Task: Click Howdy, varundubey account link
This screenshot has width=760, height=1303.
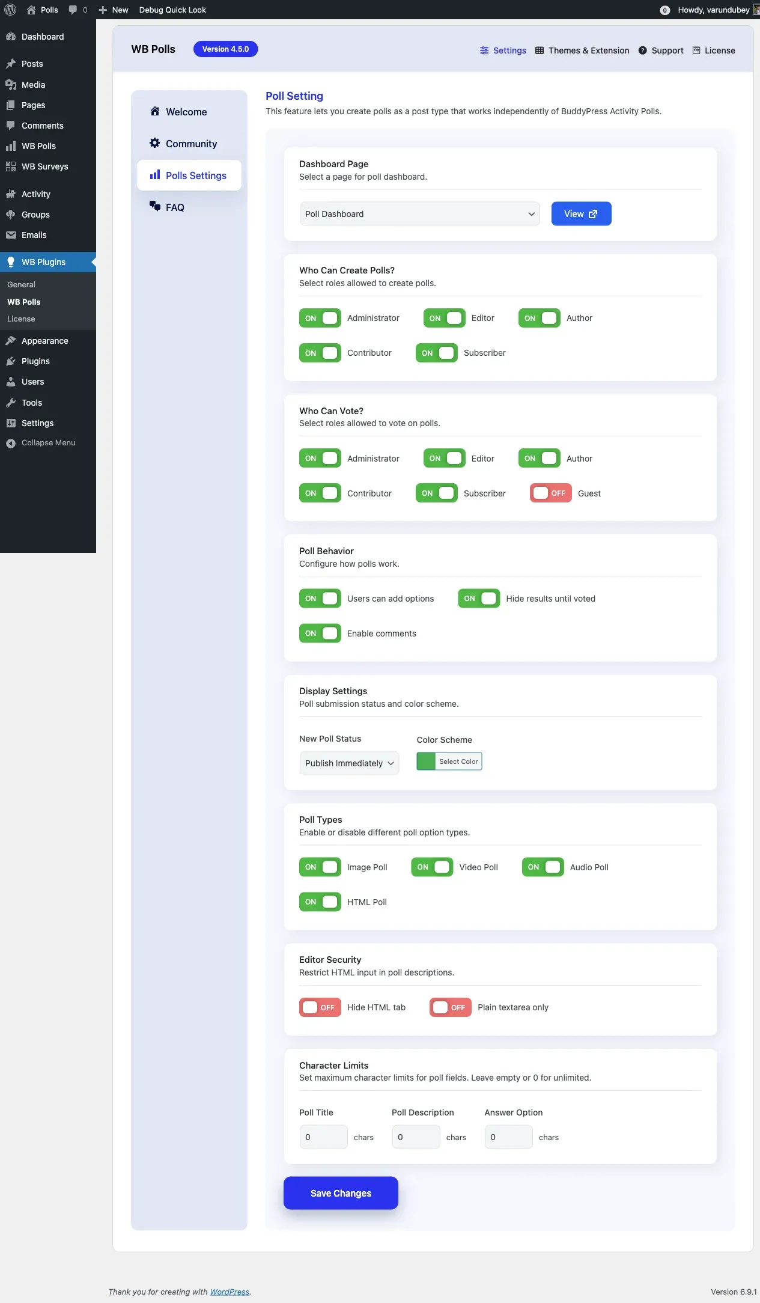Action: [714, 10]
